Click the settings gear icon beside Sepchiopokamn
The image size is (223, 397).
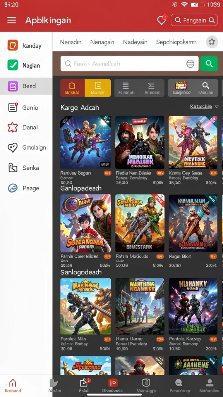coord(212,42)
